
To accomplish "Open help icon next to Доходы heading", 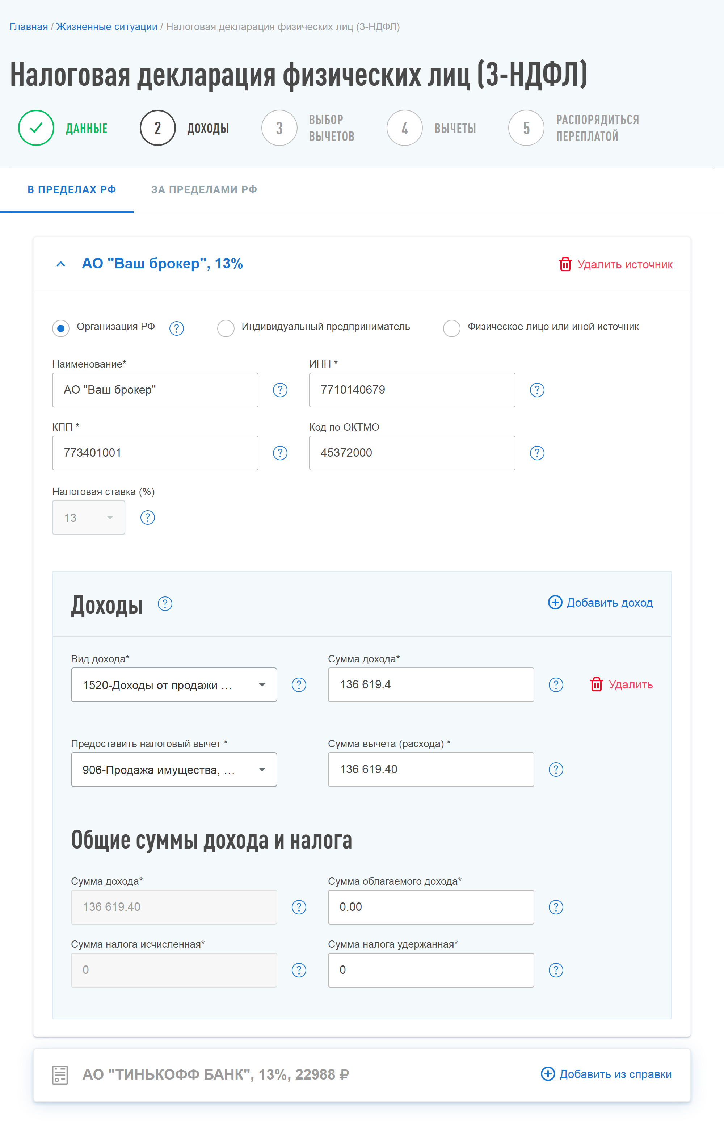I will 164,604.
